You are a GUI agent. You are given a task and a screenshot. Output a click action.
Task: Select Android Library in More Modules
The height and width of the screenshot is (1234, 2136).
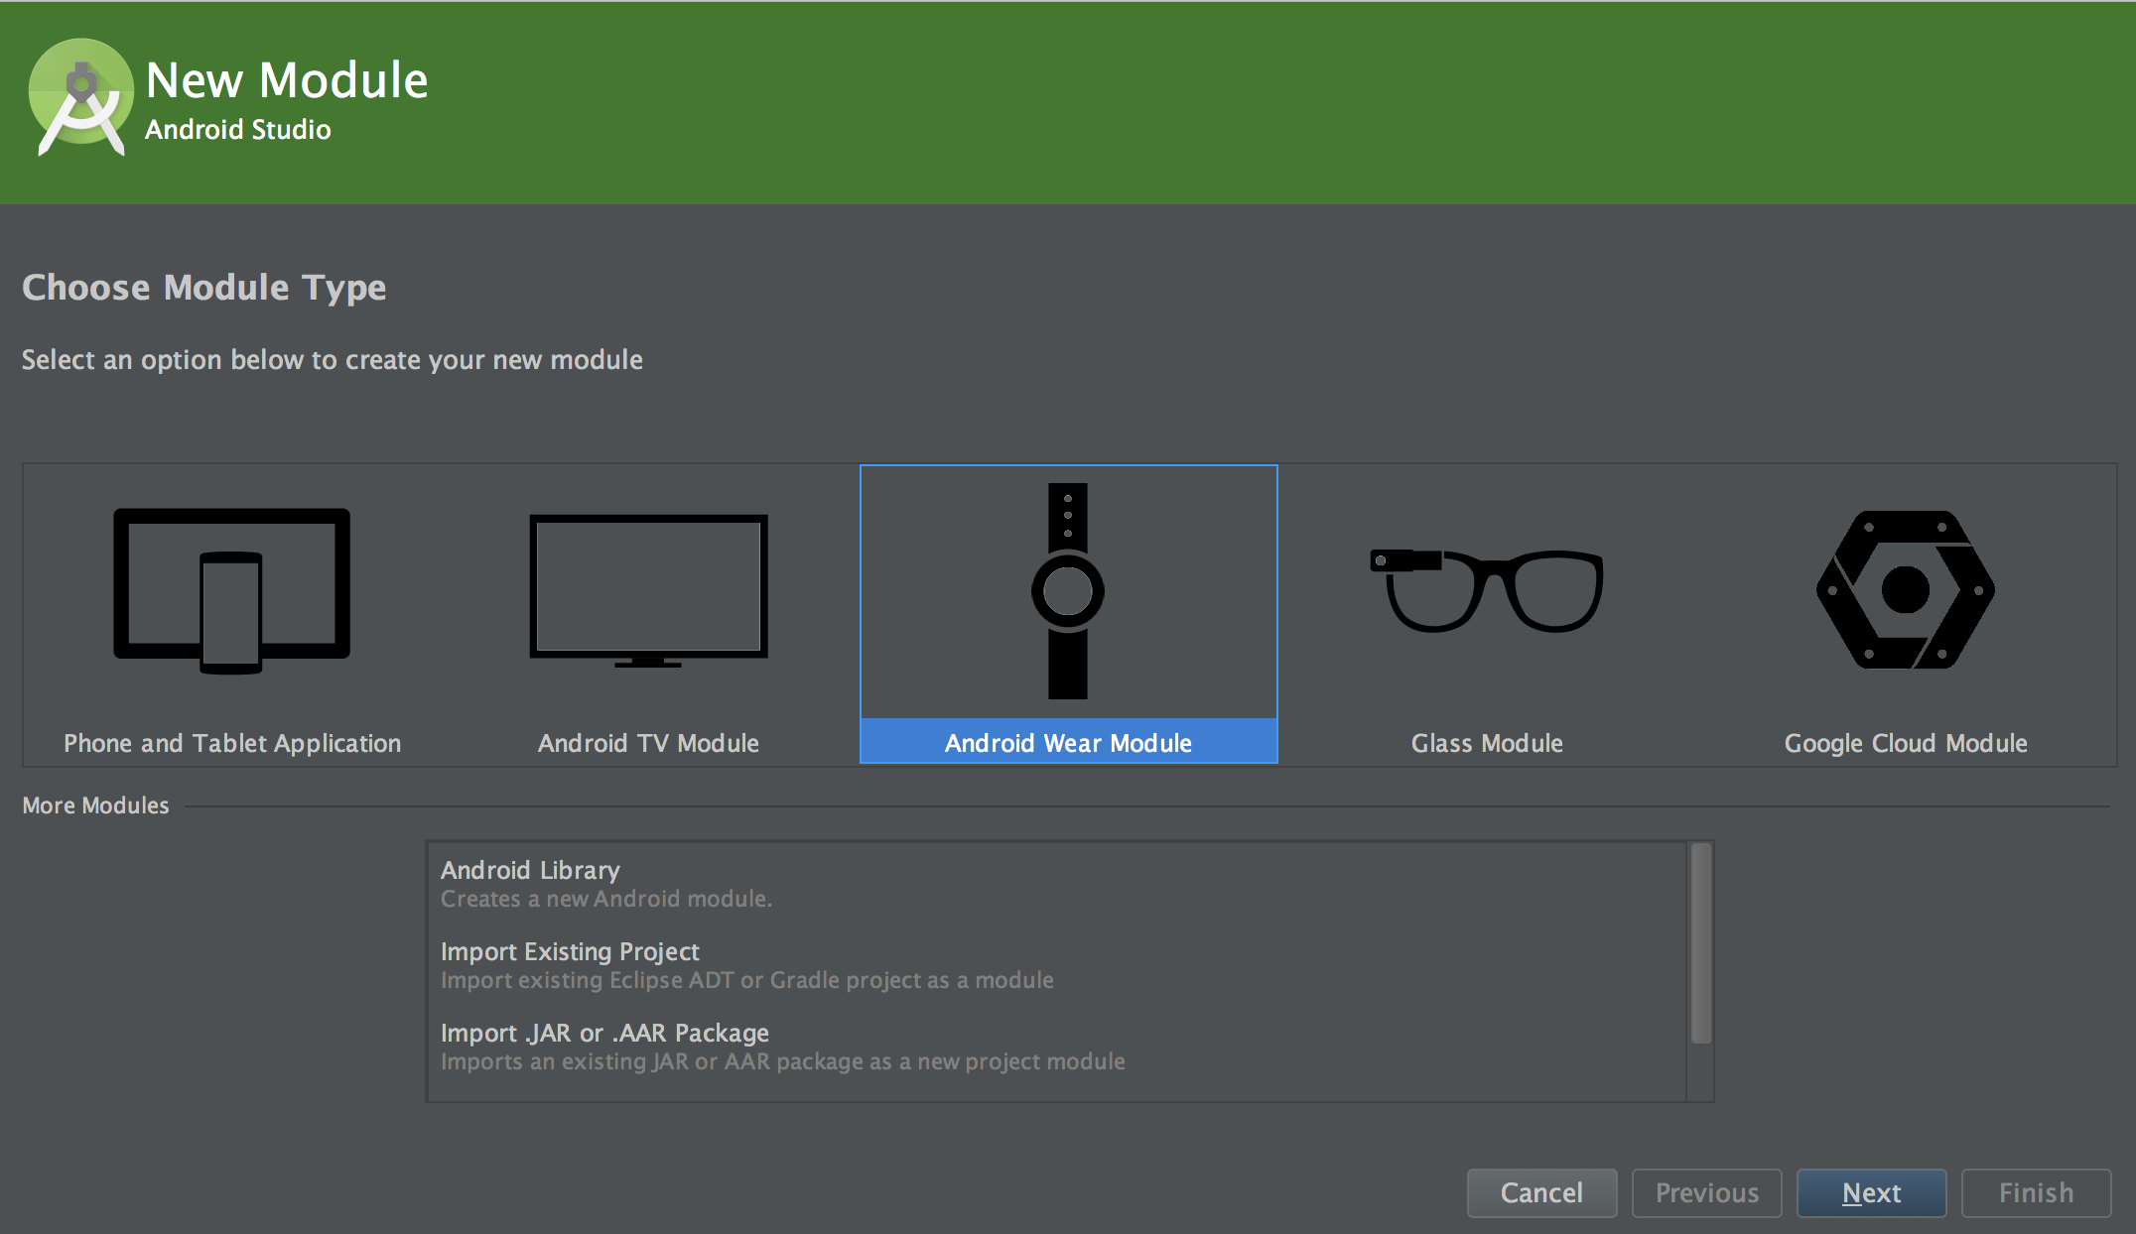coord(530,870)
